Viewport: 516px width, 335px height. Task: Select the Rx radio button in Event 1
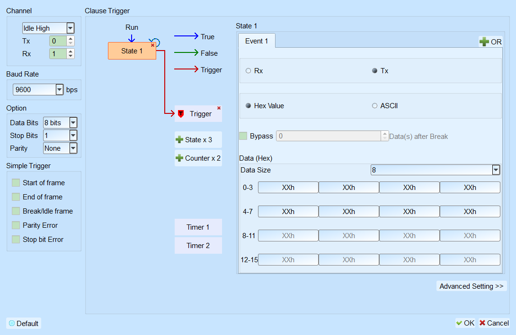249,70
